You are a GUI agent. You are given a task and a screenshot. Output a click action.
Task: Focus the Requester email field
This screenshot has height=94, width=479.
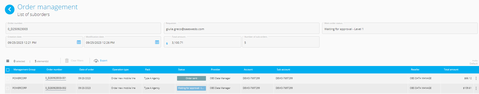click(242, 28)
